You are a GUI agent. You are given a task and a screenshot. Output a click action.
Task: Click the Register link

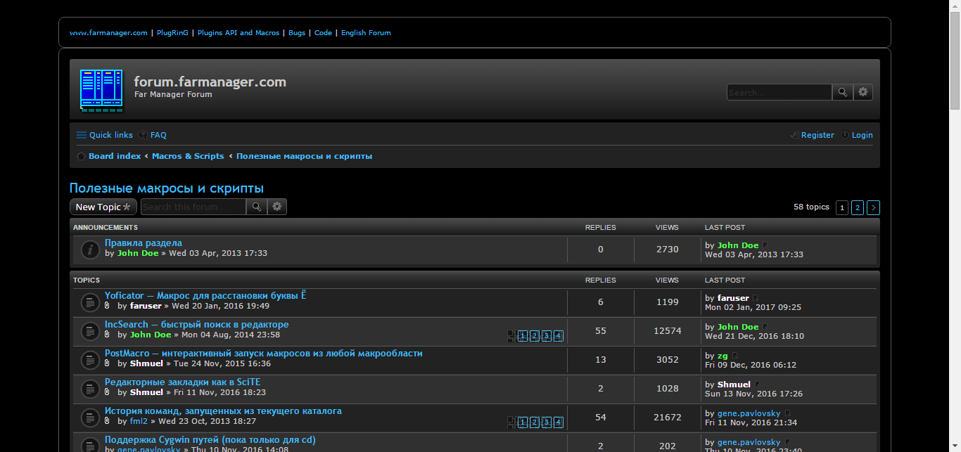coord(817,135)
